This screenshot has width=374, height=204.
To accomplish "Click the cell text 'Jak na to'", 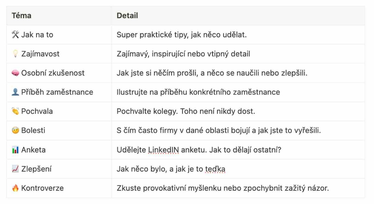I will 37,35.
